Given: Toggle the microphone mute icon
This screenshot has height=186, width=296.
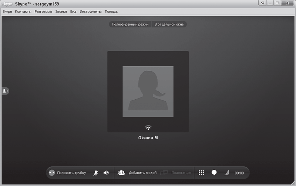Looking at the screenshot, I should (96, 173).
